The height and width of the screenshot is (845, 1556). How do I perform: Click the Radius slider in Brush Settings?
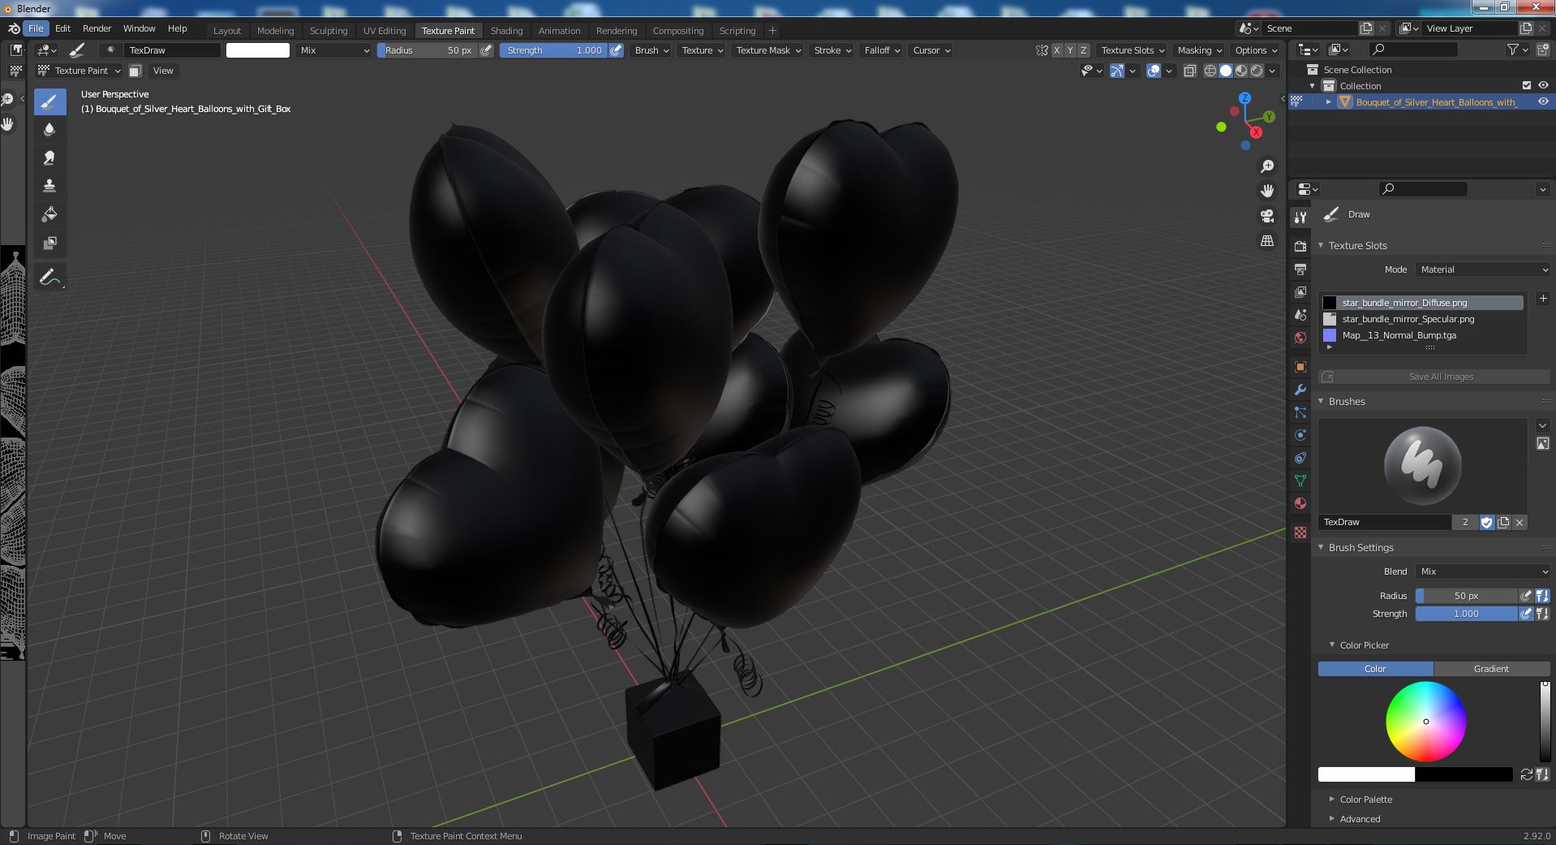click(x=1466, y=596)
